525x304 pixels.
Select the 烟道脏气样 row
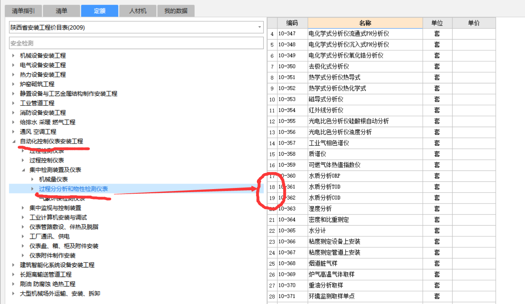point(382,264)
